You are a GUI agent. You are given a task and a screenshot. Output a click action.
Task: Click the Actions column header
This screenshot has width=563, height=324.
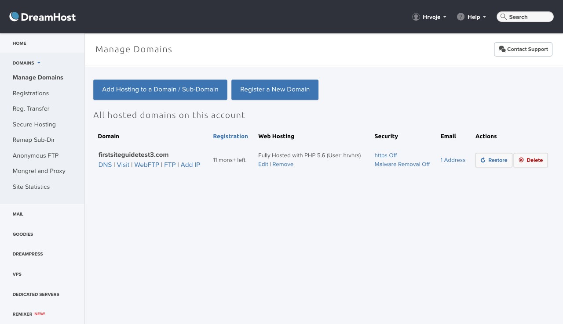(486, 136)
